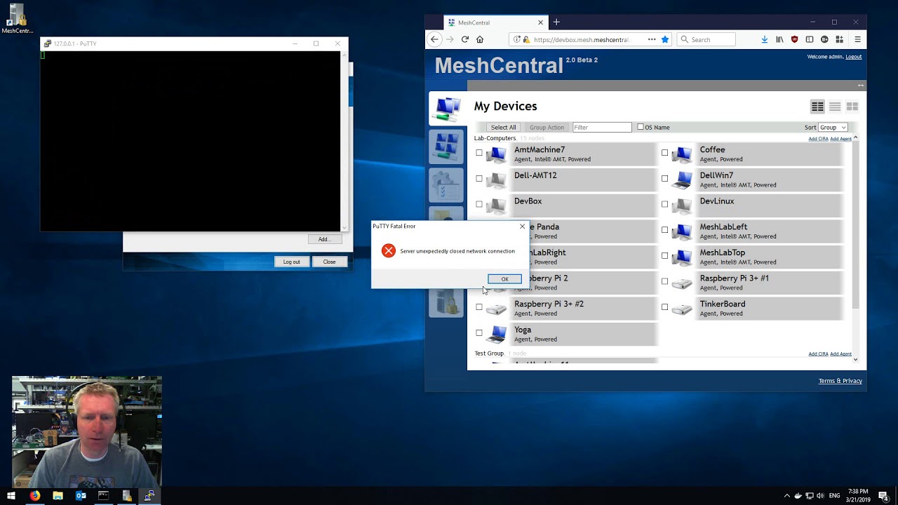This screenshot has height=505, width=898.
Task: Check the box next to AmtMachine7
Action: pyautogui.click(x=479, y=153)
